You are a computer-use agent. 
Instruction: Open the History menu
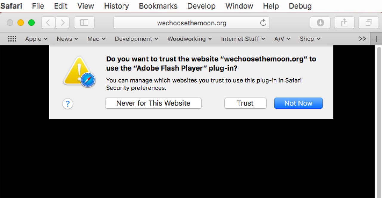[116, 6]
